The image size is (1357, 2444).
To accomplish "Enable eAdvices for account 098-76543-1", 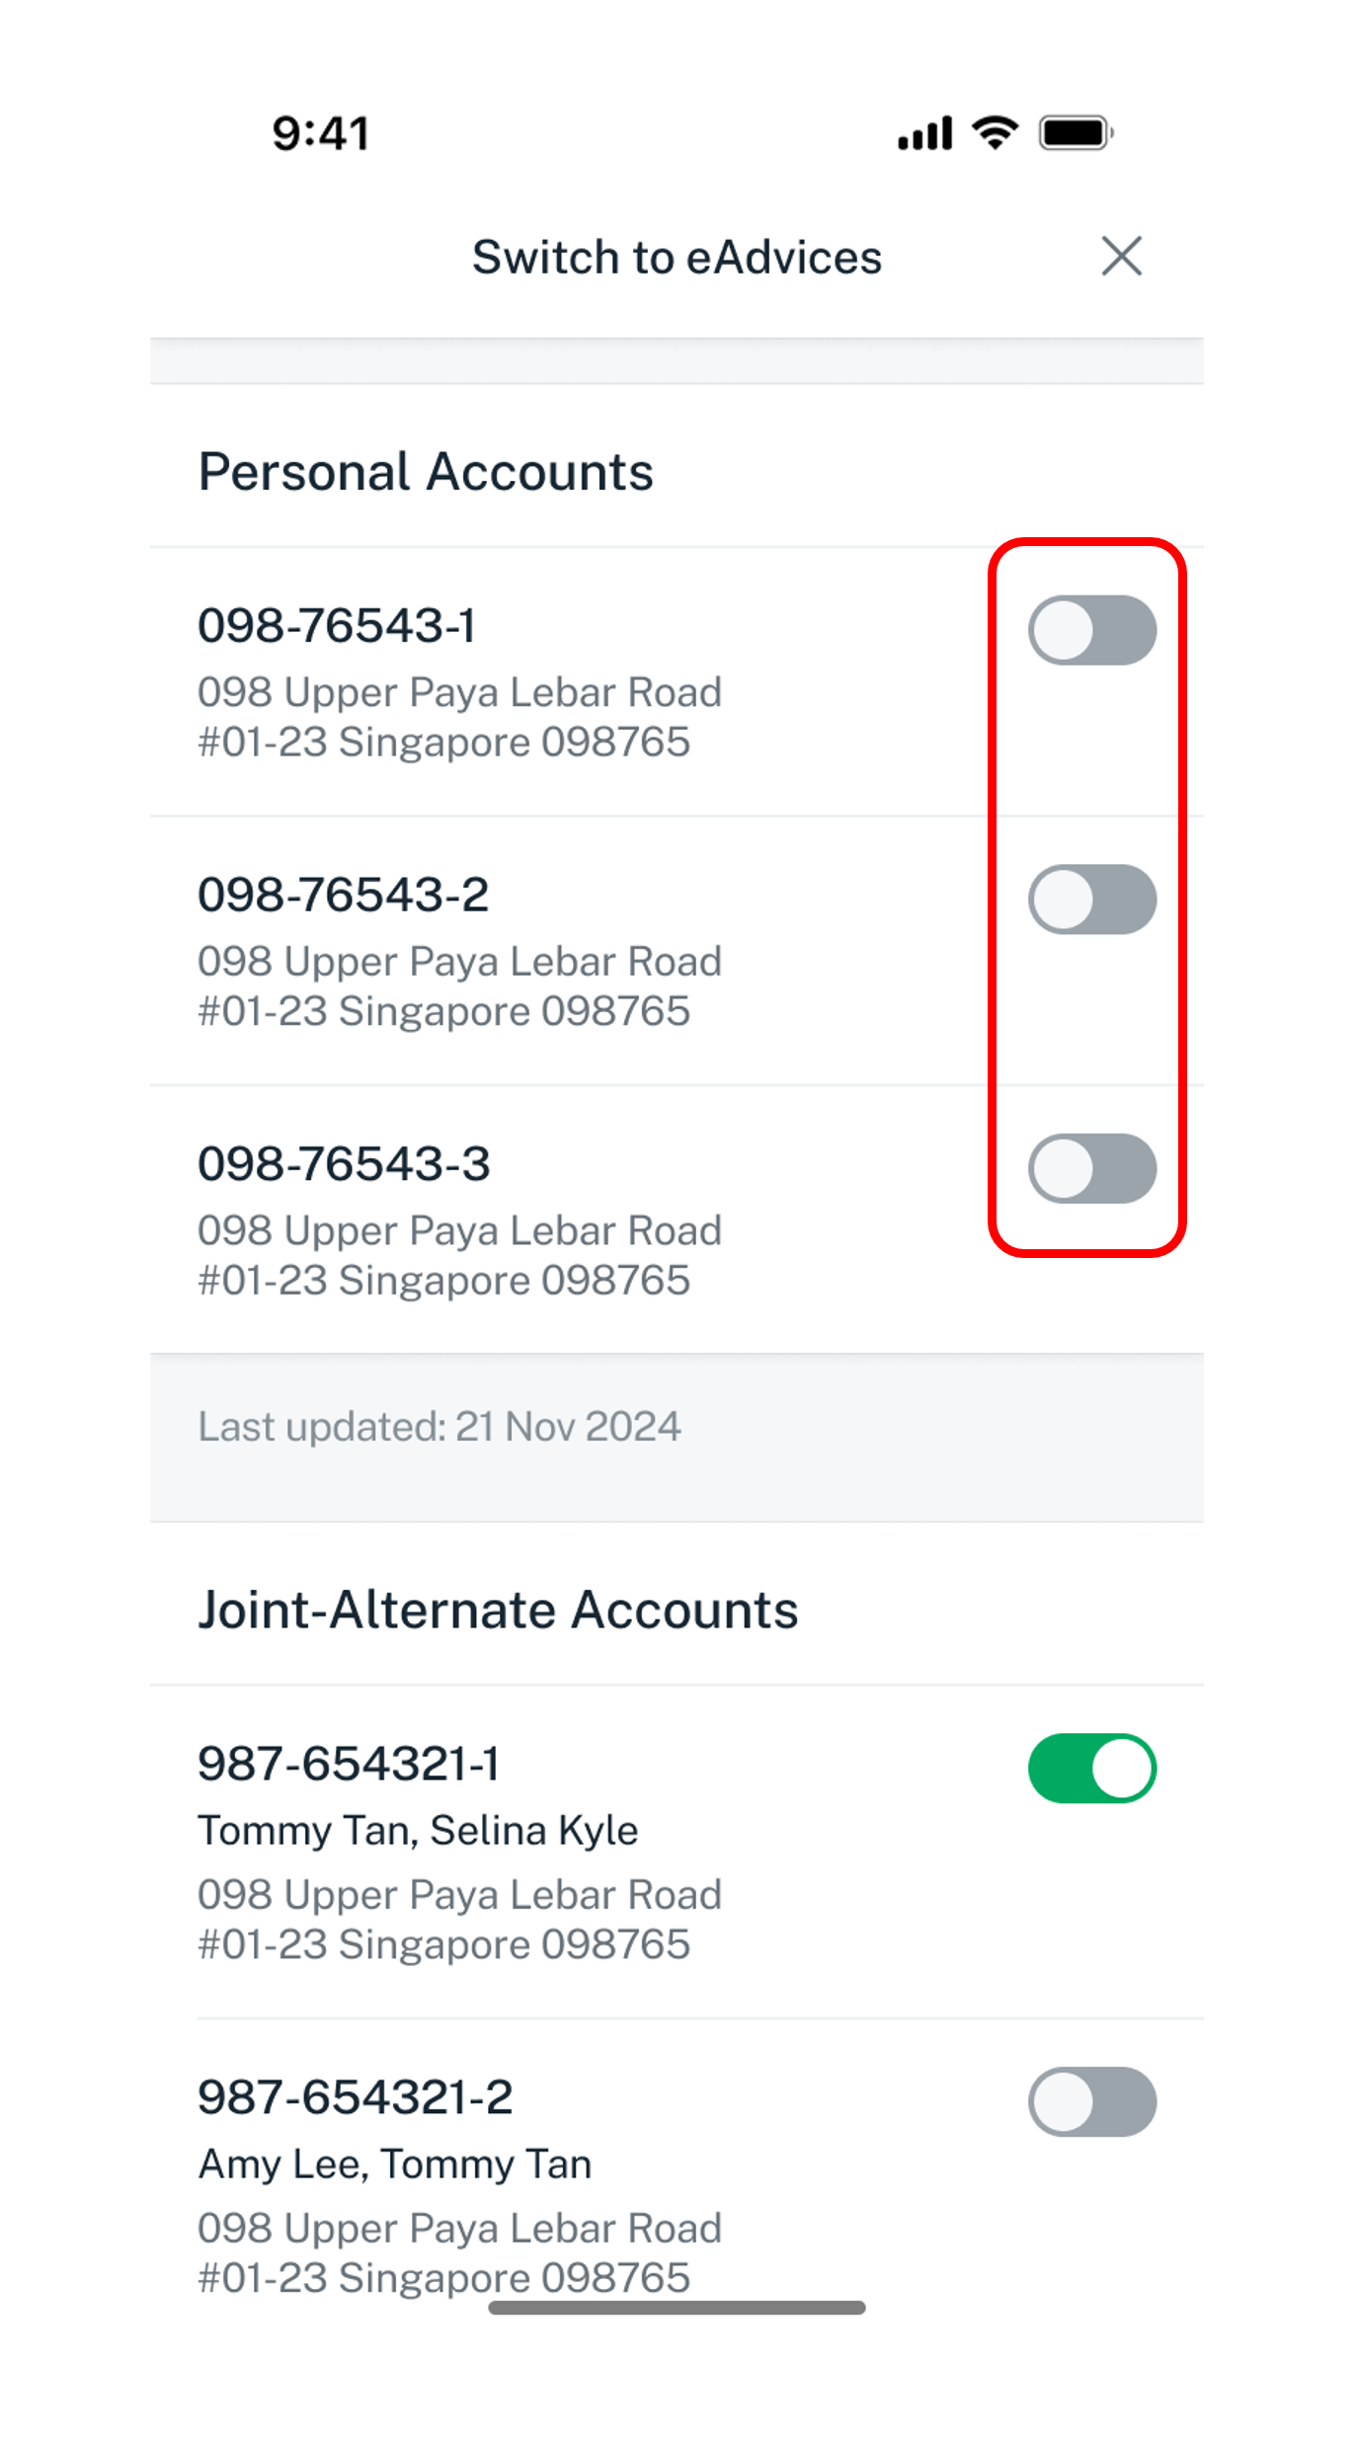I will click(1092, 630).
